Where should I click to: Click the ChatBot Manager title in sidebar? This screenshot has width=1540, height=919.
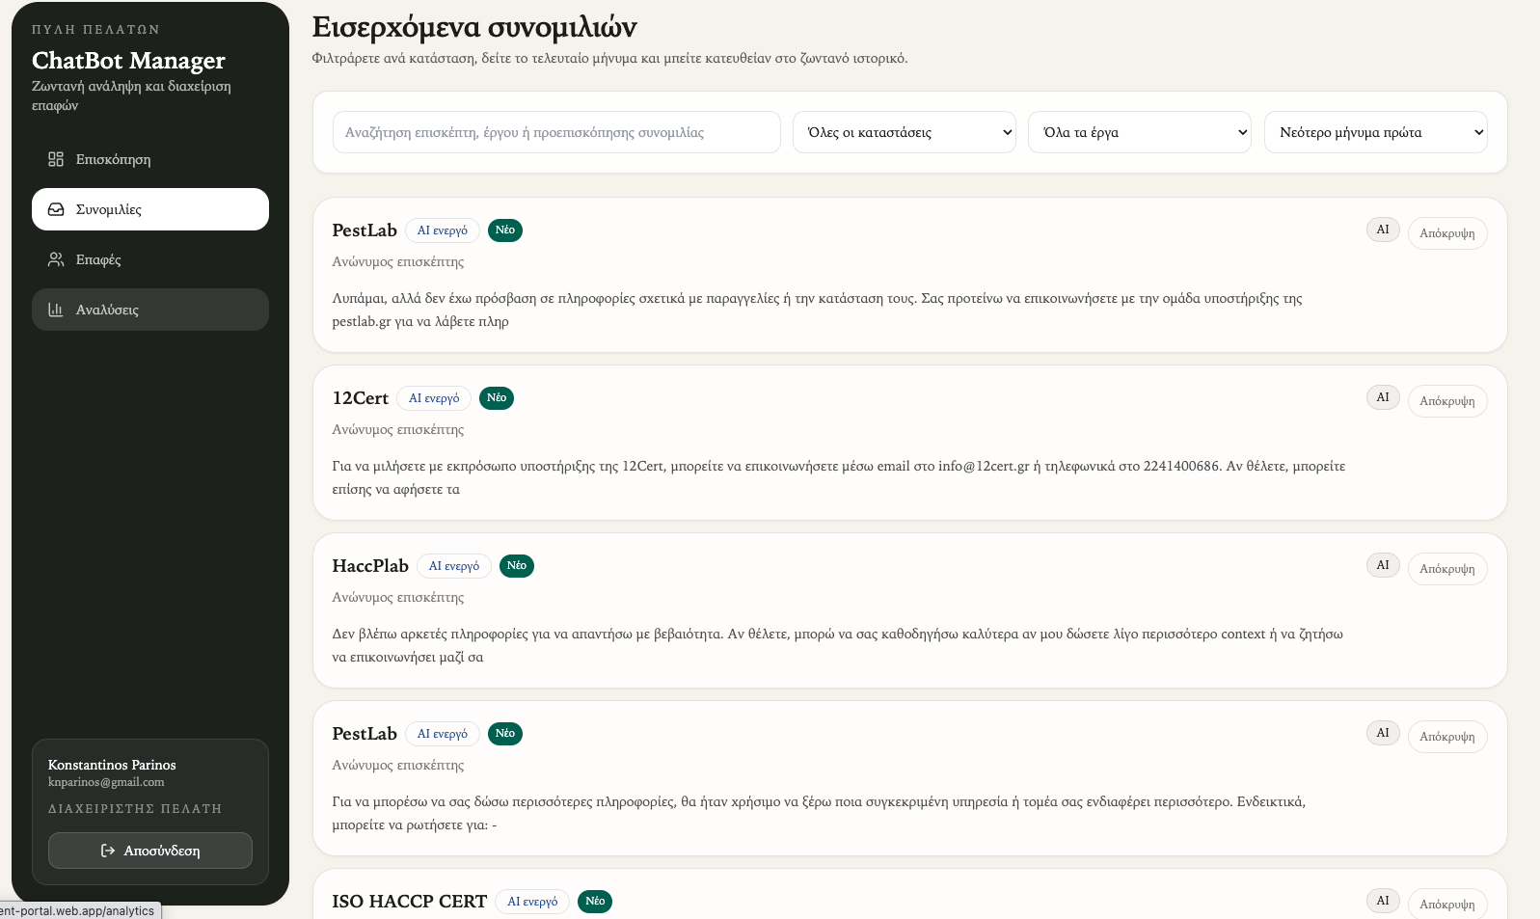click(x=128, y=61)
